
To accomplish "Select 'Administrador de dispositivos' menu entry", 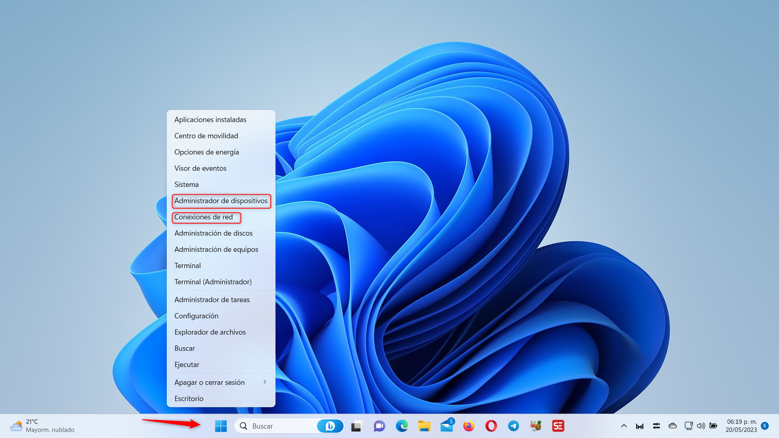I will (x=221, y=201).
